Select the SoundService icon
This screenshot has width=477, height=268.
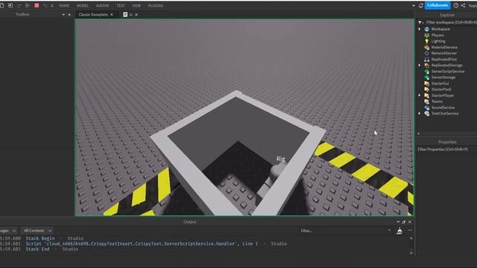tap(427, 107)
